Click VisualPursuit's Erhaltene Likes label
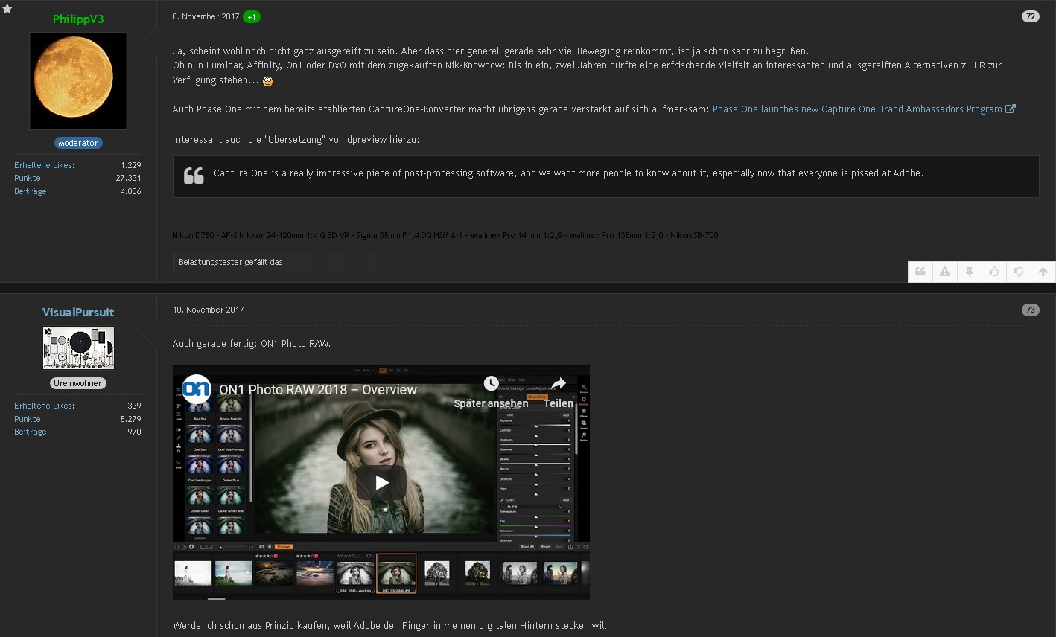The width and height of the screenshot is (1056, 637). [x=45, y=406]
